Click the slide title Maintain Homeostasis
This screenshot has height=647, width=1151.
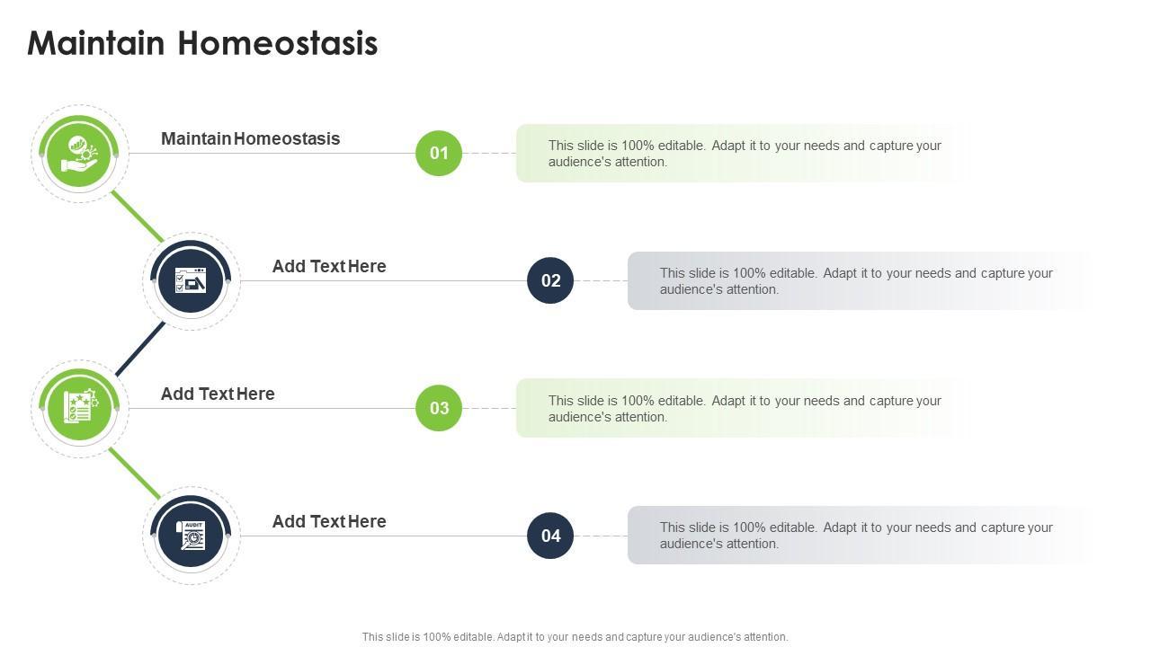tap(202, 43)
